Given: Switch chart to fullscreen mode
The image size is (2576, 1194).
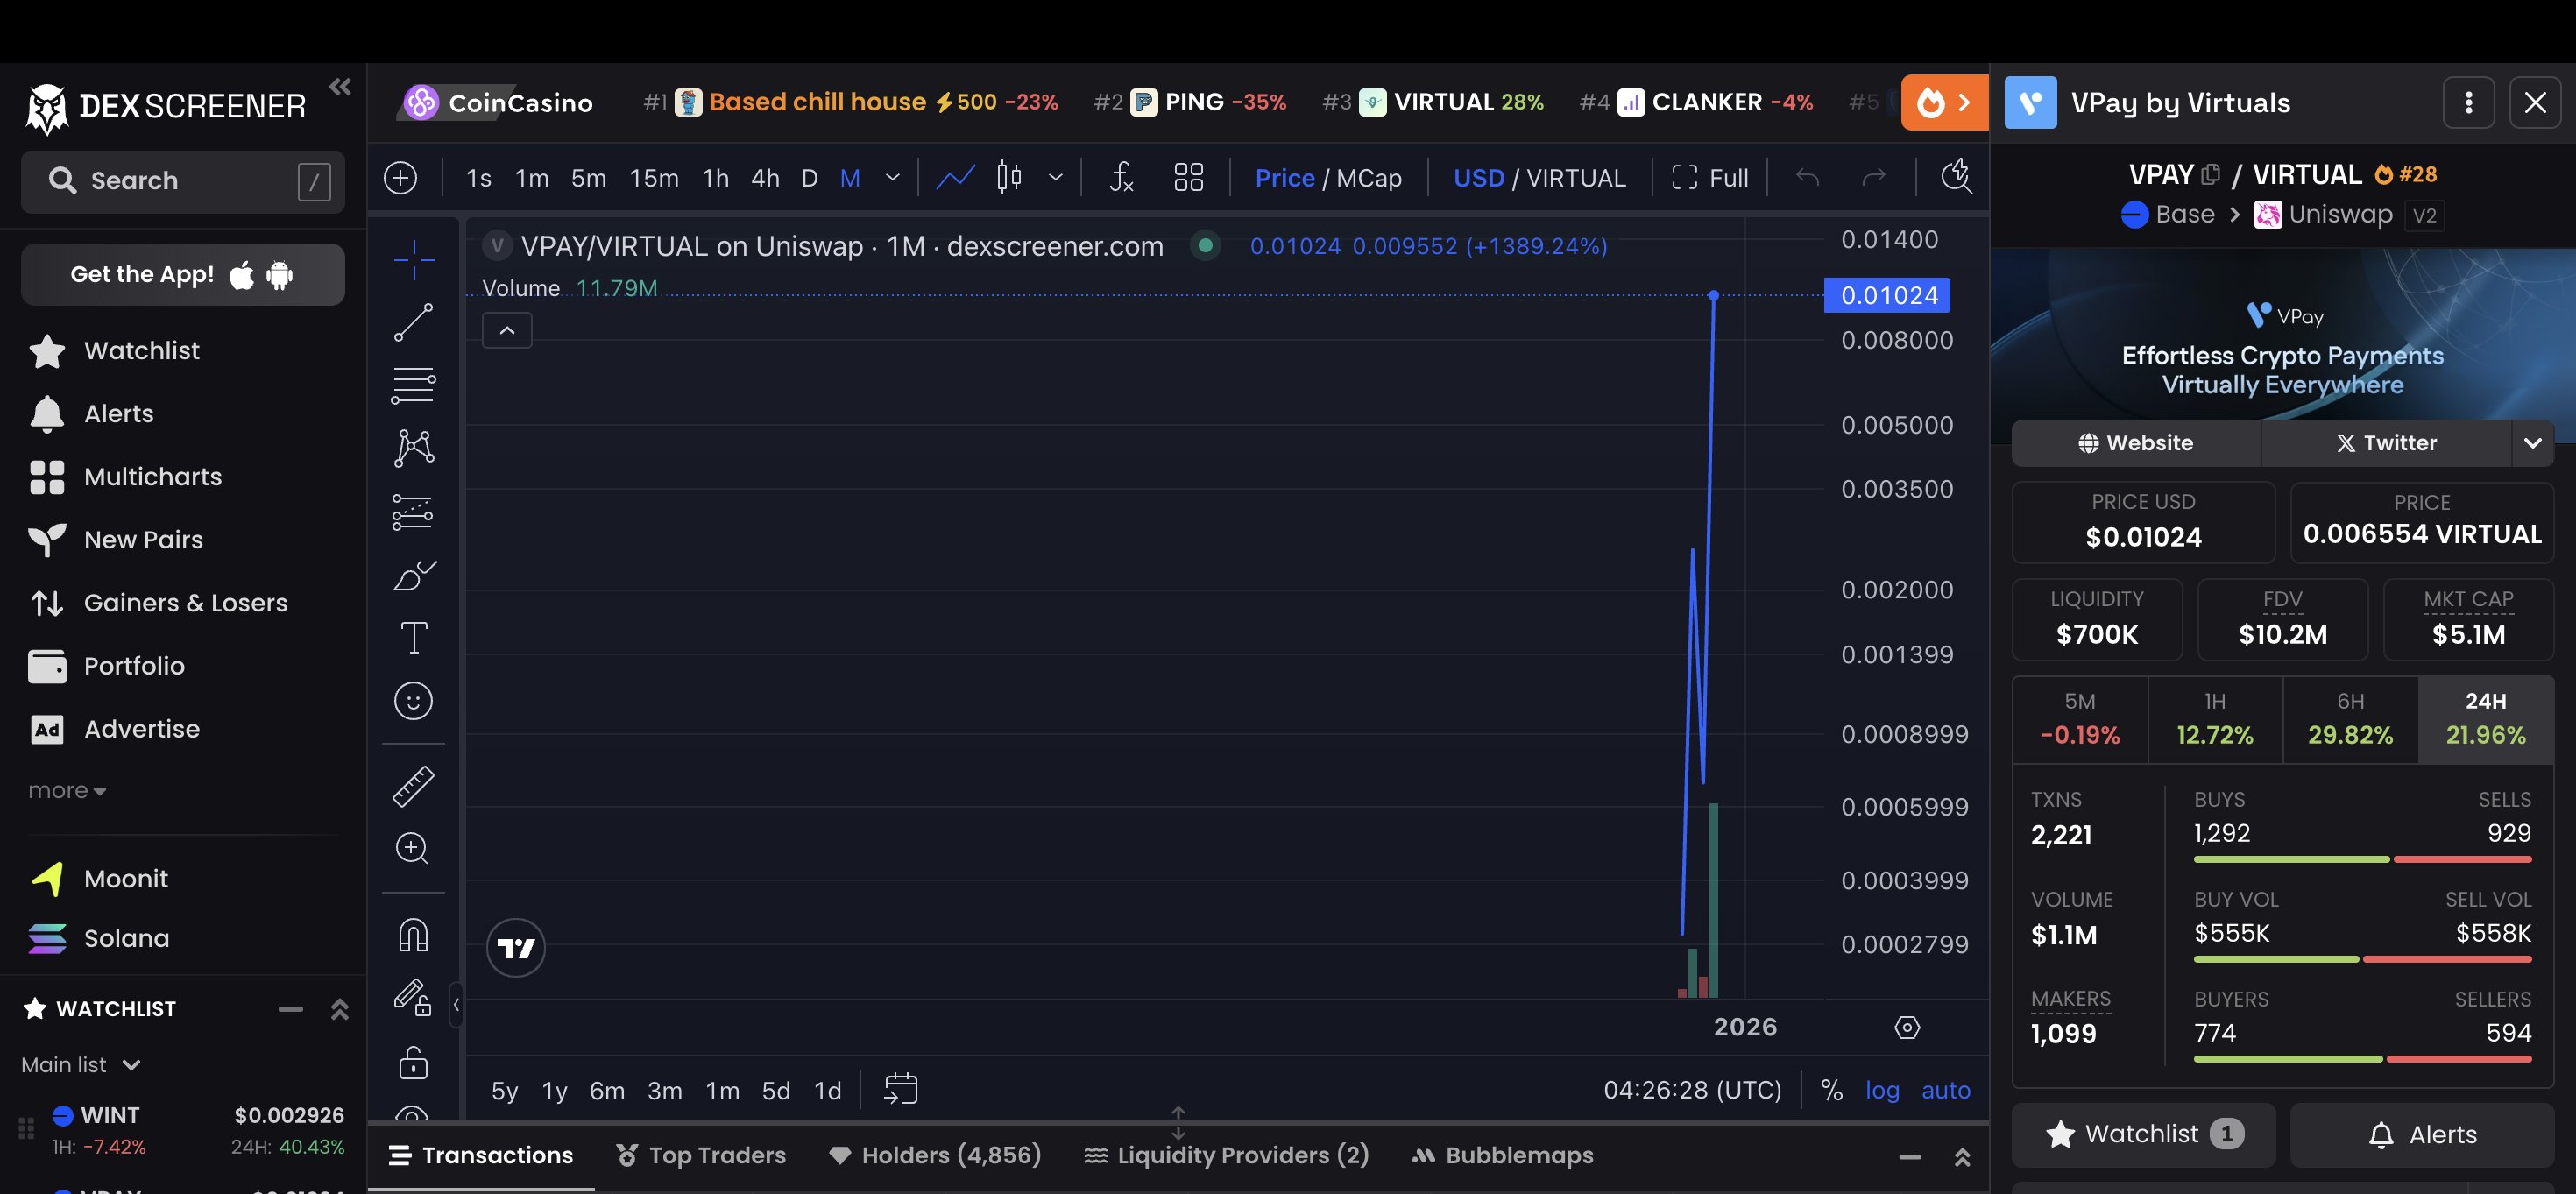Looking at the screenshot, I should pyautogui.click(x=1710, y=178).
